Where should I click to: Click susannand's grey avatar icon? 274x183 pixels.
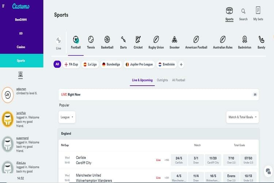[x=8, y=144]
